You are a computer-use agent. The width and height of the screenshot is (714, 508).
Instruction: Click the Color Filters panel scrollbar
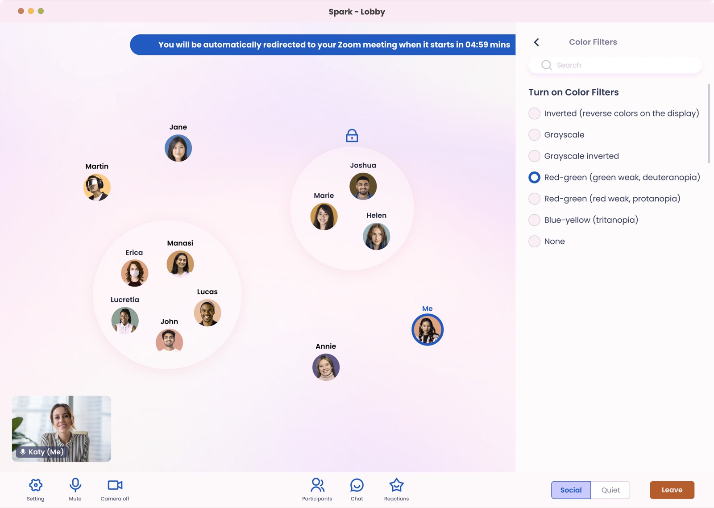point(709,124)
